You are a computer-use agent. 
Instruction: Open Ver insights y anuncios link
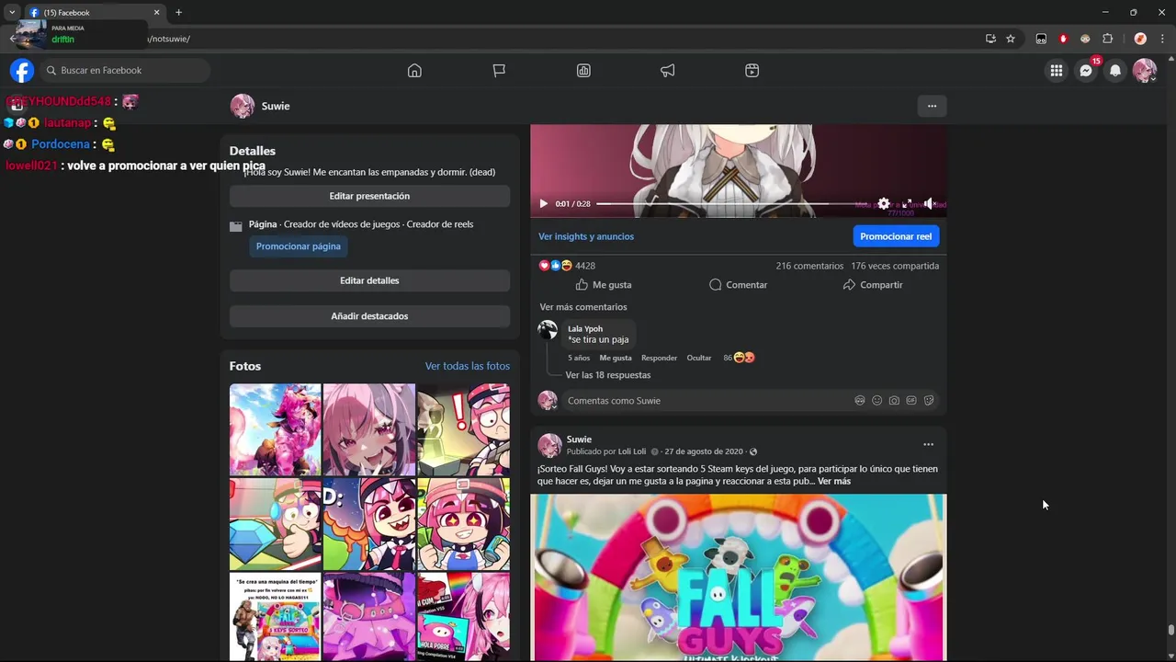pyautogui.click(x=586, y=236)
